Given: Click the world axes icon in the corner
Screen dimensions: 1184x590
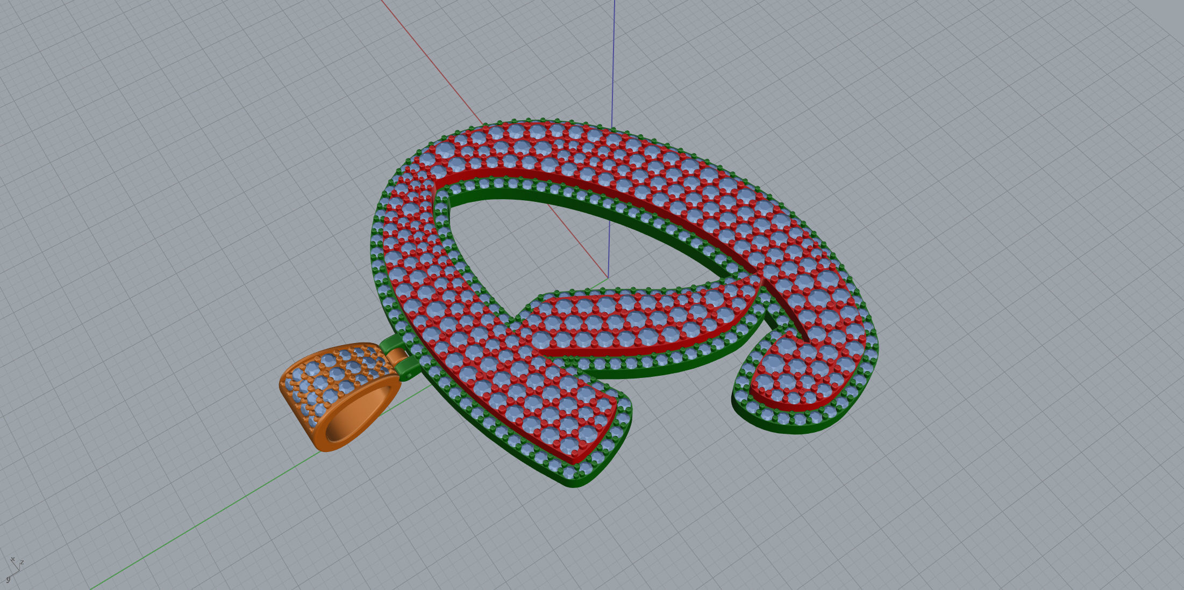Looking at the screenshot, I should [14, 570].
